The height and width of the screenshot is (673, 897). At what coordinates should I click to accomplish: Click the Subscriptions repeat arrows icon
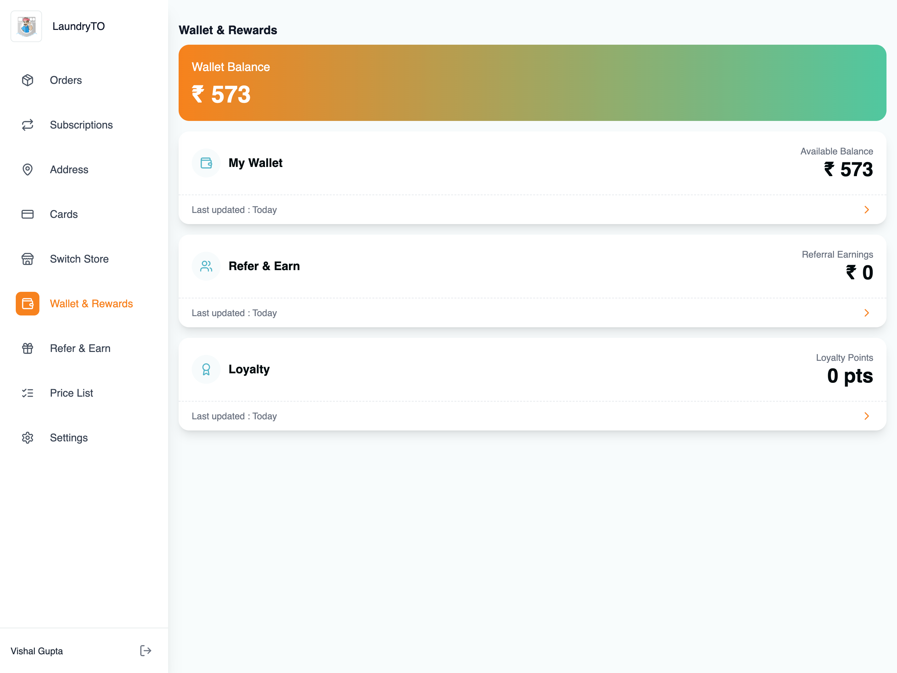tap(28, 125)
